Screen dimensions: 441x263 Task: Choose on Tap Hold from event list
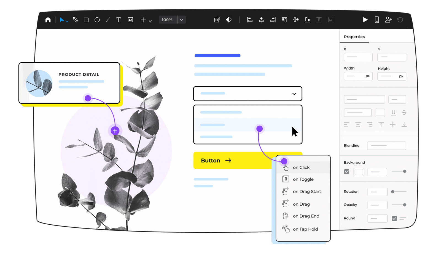tap(305, 229)
